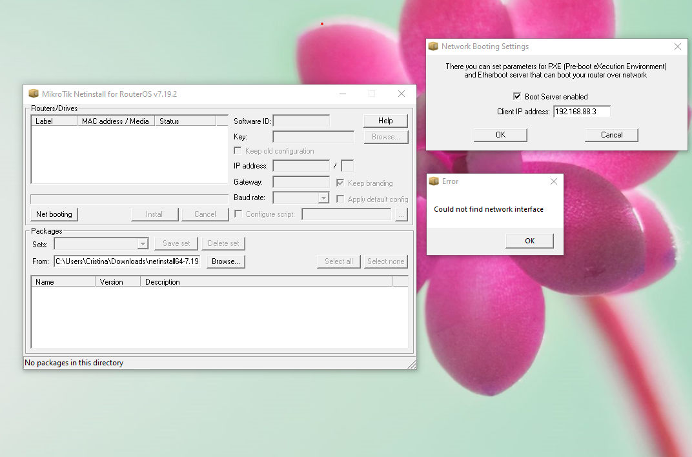Image resolution: width=692 pixels, height=457 pixels.
Task: Click the From path field
Action: (127, 261)
